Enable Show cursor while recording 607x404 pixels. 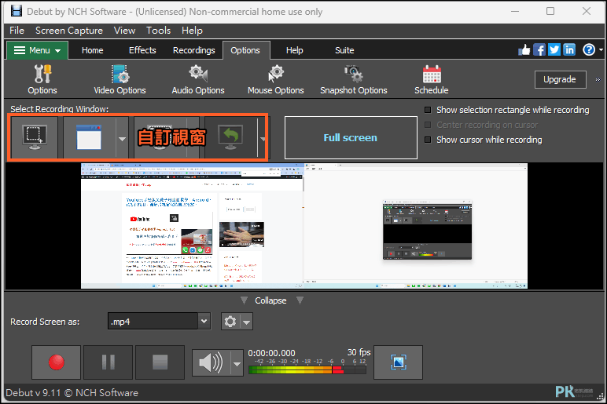428,140
